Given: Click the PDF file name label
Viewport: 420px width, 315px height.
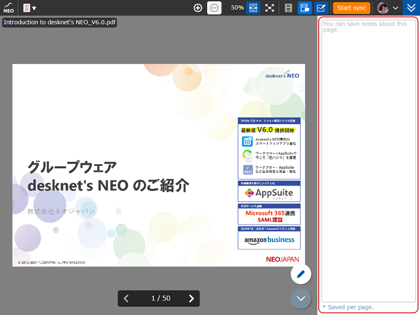Looking at the screenshot, I should coord(60,22).
